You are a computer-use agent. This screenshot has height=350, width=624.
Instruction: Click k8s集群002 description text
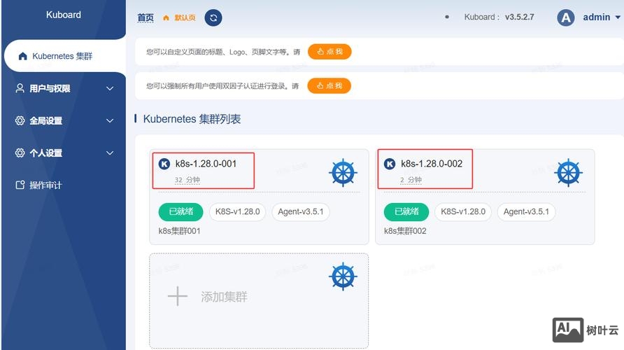pyautogui.click(x=405, y=231)
